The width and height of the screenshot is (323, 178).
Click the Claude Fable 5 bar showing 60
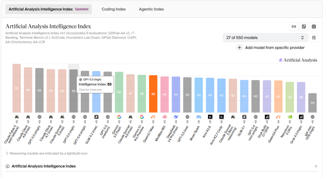[x=17, y=88]
